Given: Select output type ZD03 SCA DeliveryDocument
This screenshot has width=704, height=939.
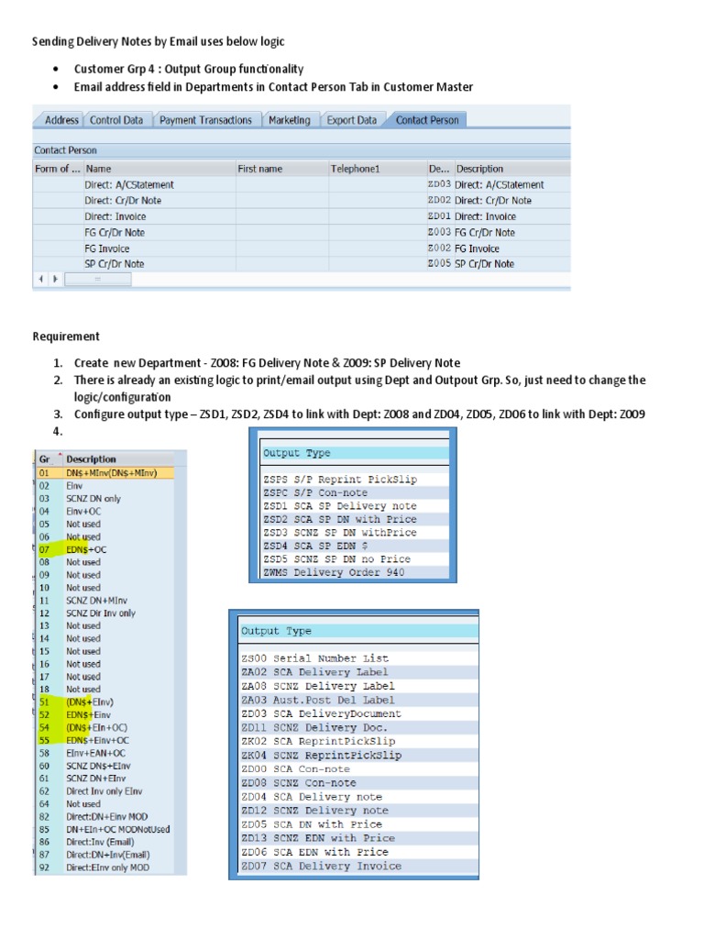Looking at the screenshot, I should coord(358,713).
